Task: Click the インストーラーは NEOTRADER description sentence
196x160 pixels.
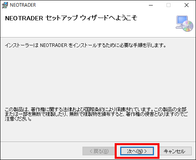Action: pyautogui.click(x=86, y=45)
